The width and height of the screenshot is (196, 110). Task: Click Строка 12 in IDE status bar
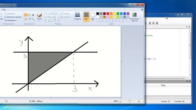[165, 101]
